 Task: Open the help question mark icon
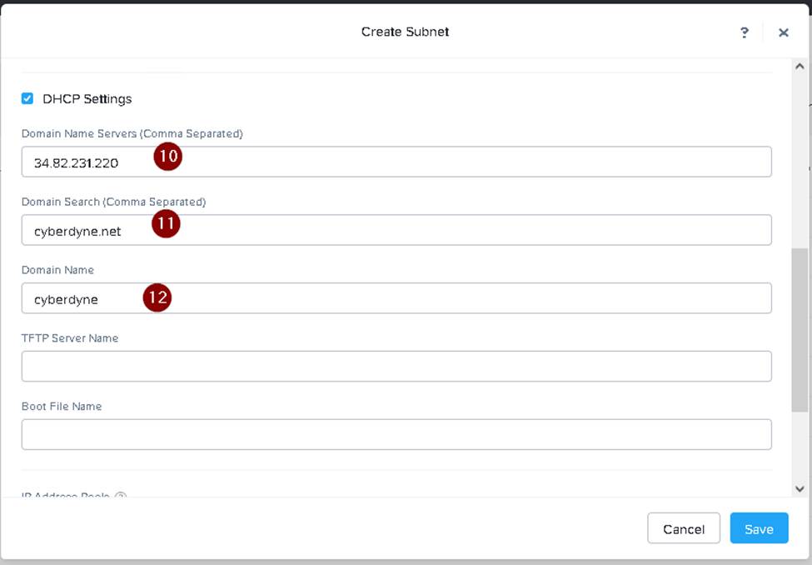coord(744,32)
